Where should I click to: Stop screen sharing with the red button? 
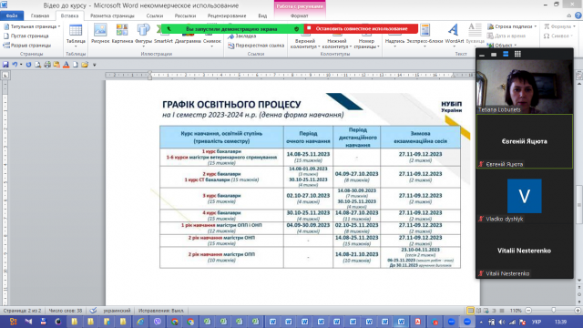(361, 28)
